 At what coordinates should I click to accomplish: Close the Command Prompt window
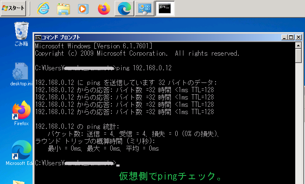[x=298, y=37]
